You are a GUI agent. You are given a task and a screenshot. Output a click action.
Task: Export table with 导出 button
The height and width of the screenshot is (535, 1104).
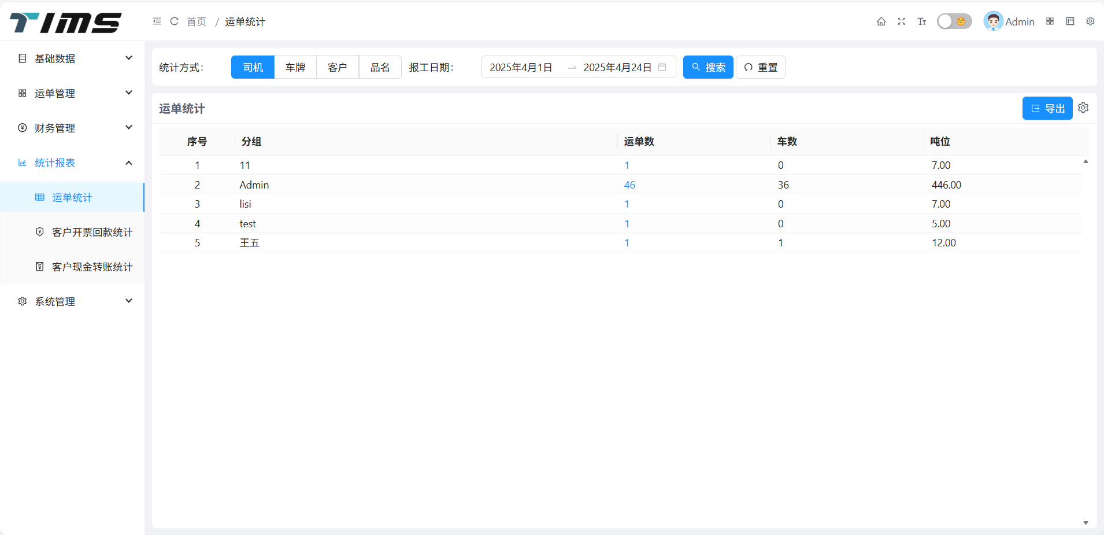point(1047,108)
